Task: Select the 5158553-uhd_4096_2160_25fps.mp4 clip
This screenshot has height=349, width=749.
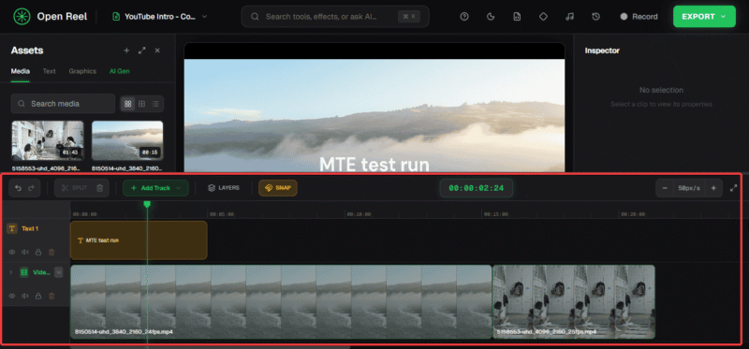Action: [574, 301]
